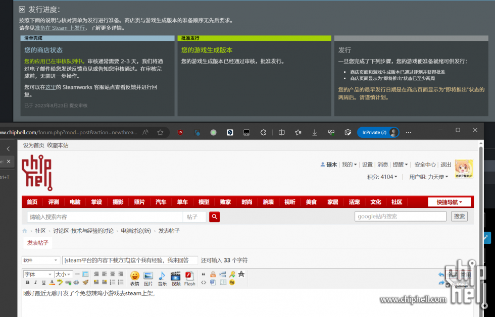
Task: Insert a quote block
Action: click(x=203, y=274)
